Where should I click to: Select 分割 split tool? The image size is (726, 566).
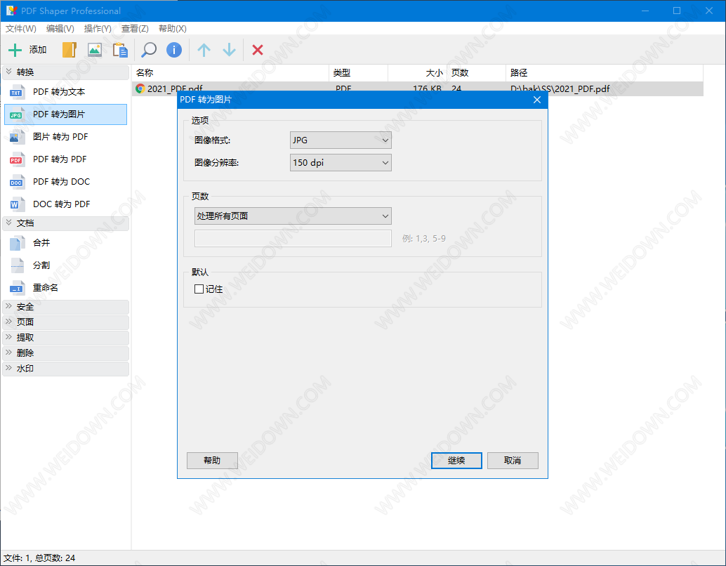click(x=65, y=265)
